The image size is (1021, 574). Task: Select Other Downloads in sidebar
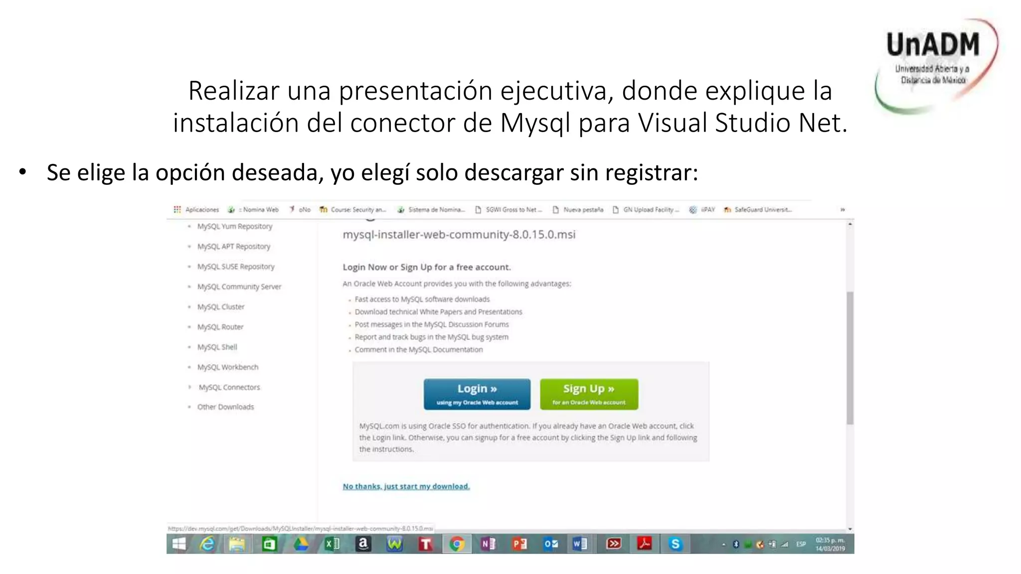225,407
